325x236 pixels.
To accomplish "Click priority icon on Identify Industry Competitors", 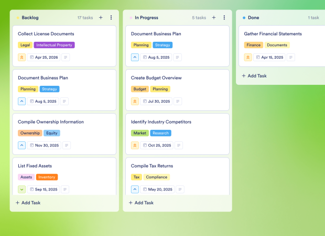I will coord(135,145).
